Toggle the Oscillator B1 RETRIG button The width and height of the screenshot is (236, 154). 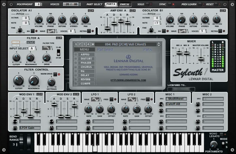click(220, 31)
